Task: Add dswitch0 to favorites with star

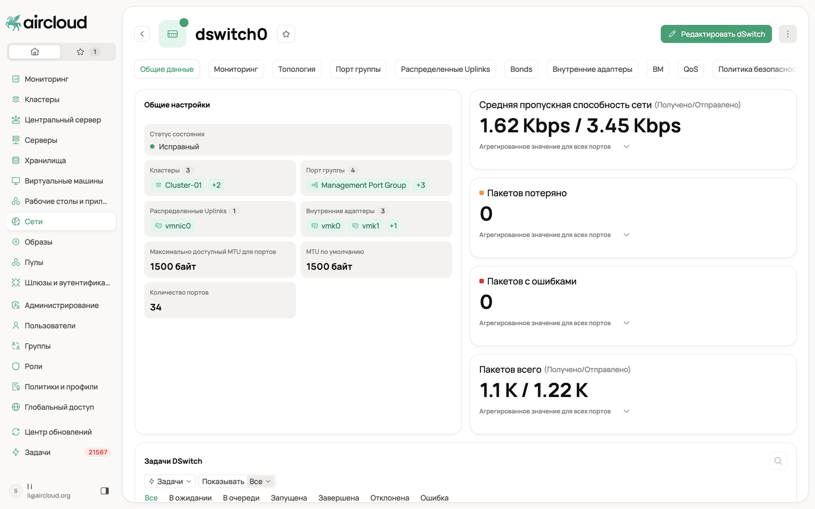Action: [x=286, y=34]
